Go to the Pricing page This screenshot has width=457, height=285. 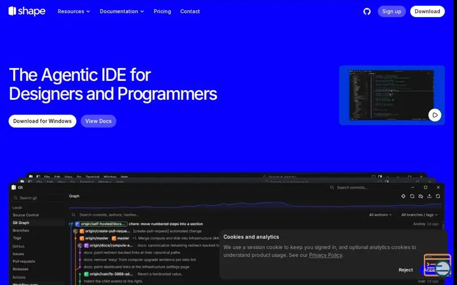(162, 11)
